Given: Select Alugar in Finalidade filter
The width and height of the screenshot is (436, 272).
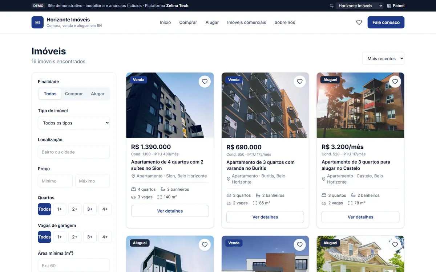Looking at the screenshot, I should [x=98, y=94].
